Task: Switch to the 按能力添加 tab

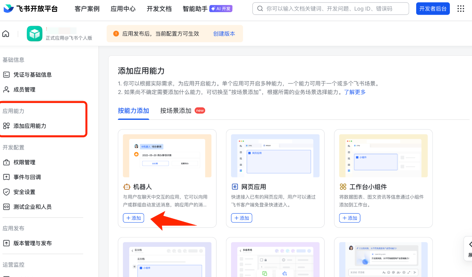Action: 133,110
